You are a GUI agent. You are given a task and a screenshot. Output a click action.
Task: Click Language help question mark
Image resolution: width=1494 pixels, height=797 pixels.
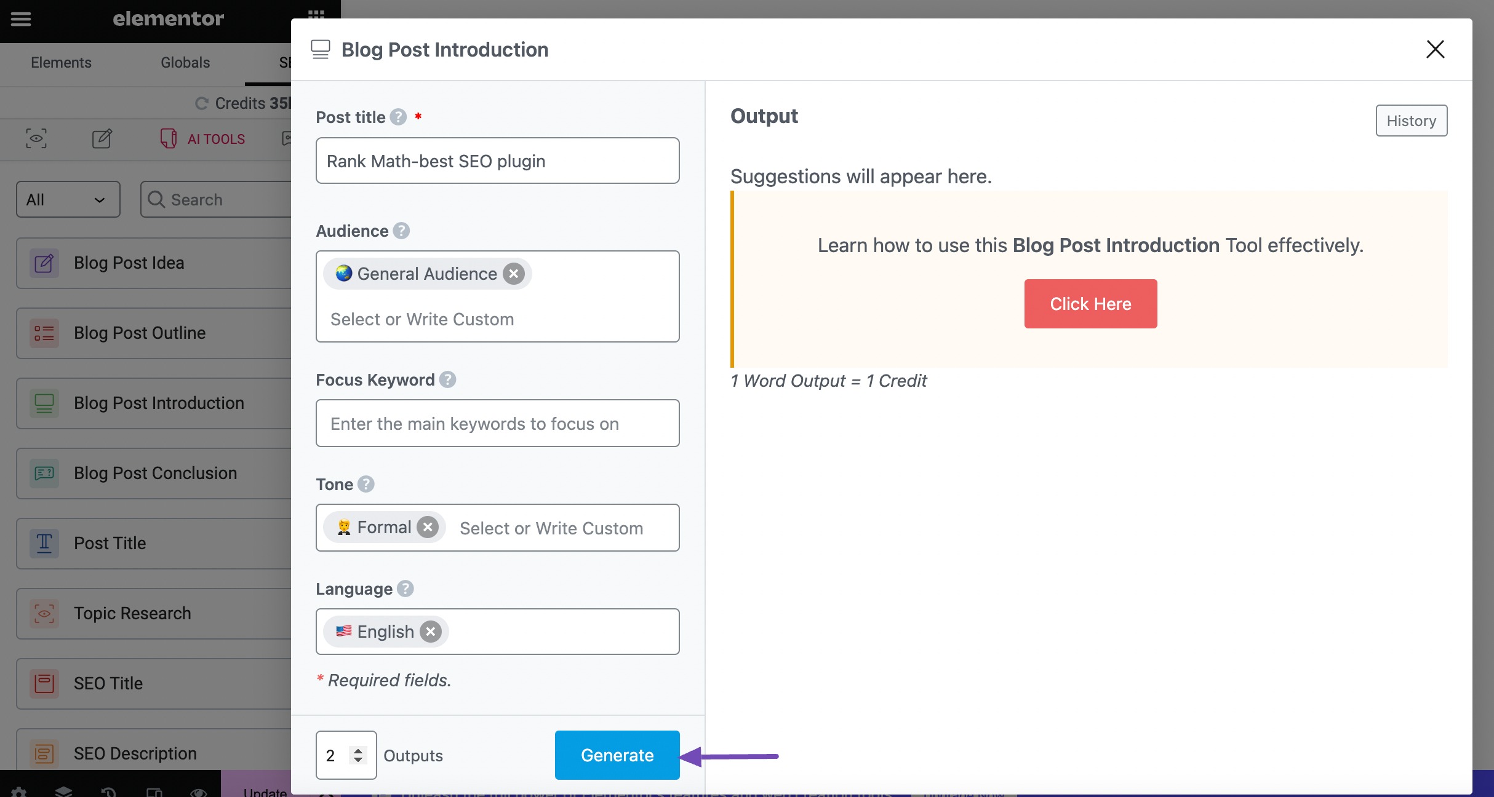[405, 589]
